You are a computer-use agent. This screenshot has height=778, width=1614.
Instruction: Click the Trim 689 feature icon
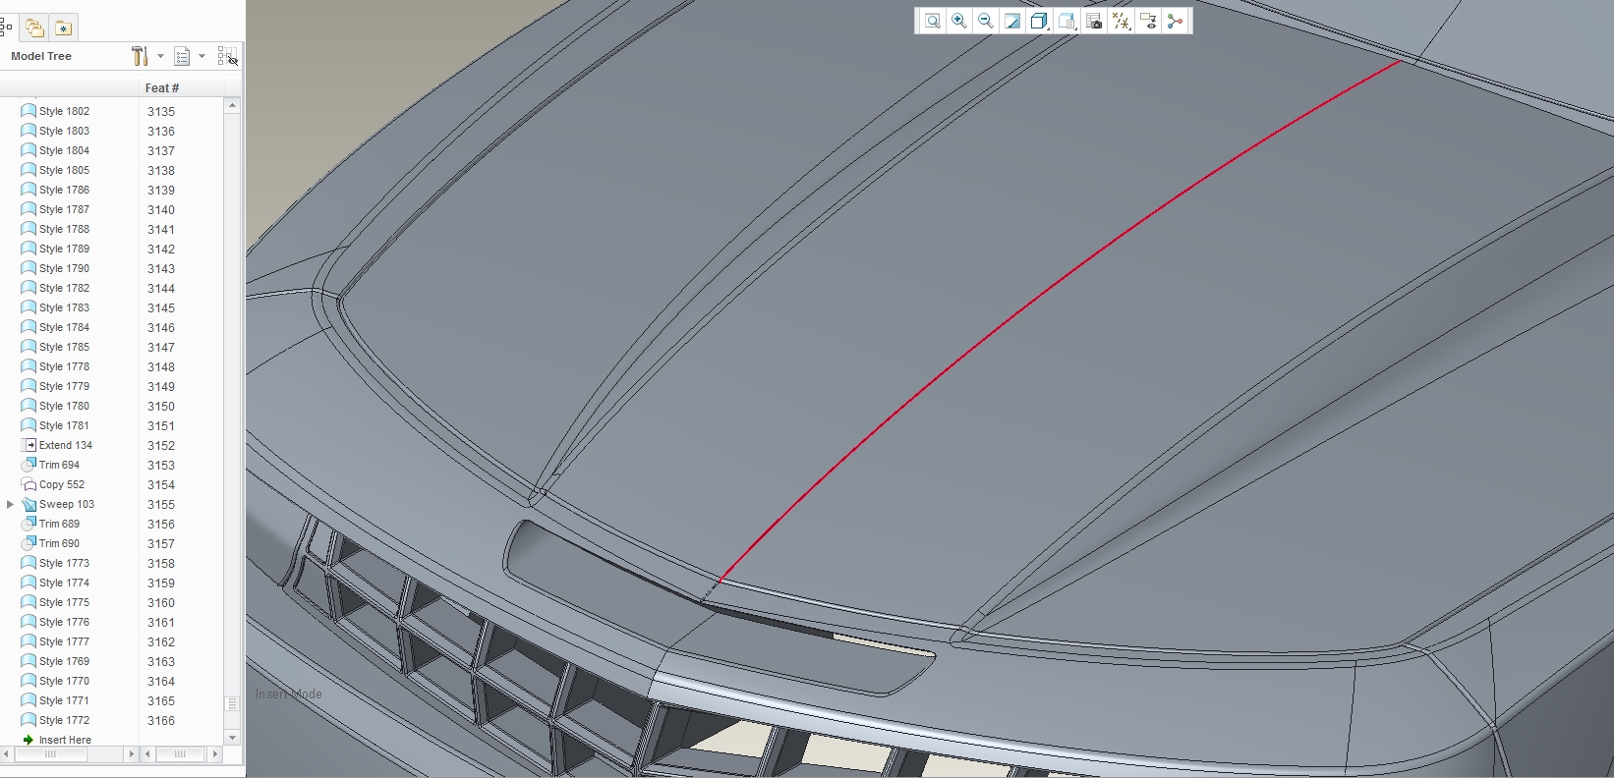pyautogui.click(x=29, y=524)
